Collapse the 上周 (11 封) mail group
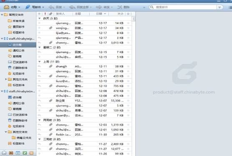 point(40,61)
